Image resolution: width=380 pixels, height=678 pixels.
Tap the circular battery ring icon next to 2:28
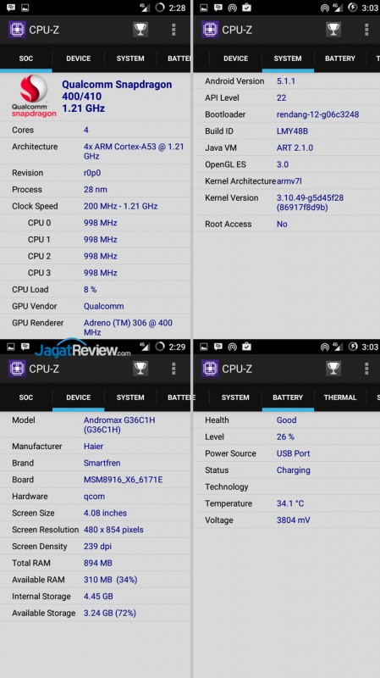(160, 8)
